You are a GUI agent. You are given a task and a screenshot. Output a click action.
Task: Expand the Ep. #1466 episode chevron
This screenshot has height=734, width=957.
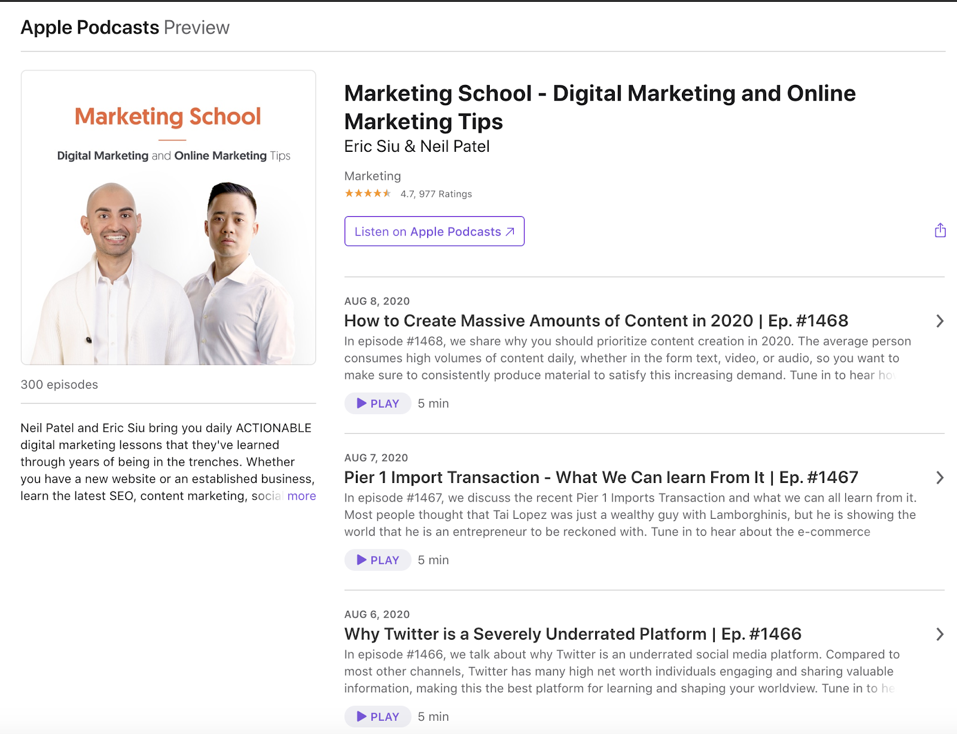[940, 634]
